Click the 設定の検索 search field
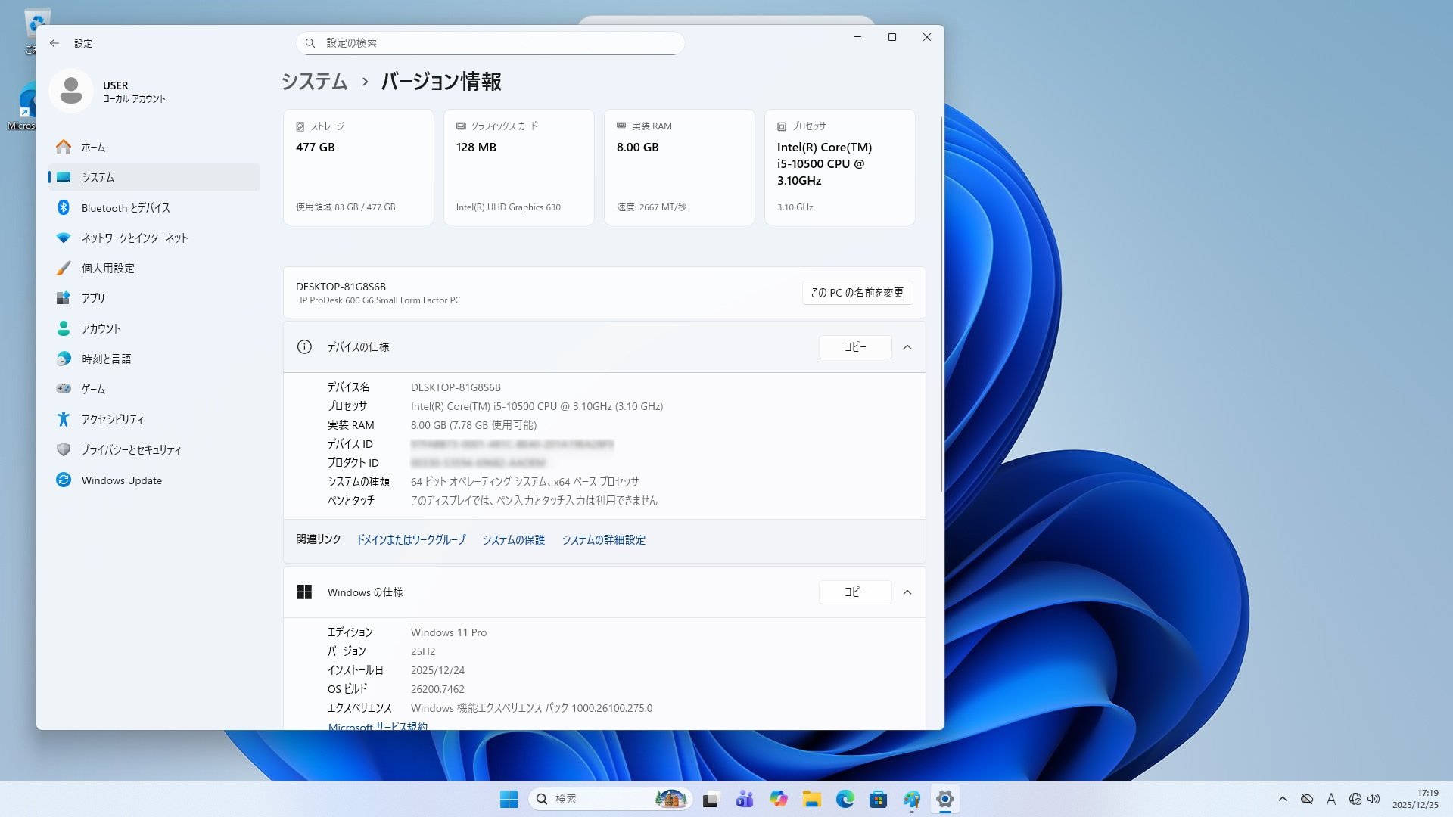1453x817 pixels. [490, 43]
